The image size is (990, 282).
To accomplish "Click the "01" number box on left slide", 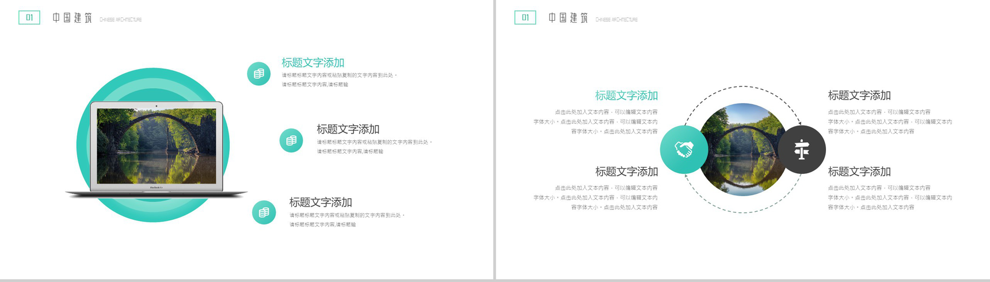I will pyautogui.click(x=29, y=18).
